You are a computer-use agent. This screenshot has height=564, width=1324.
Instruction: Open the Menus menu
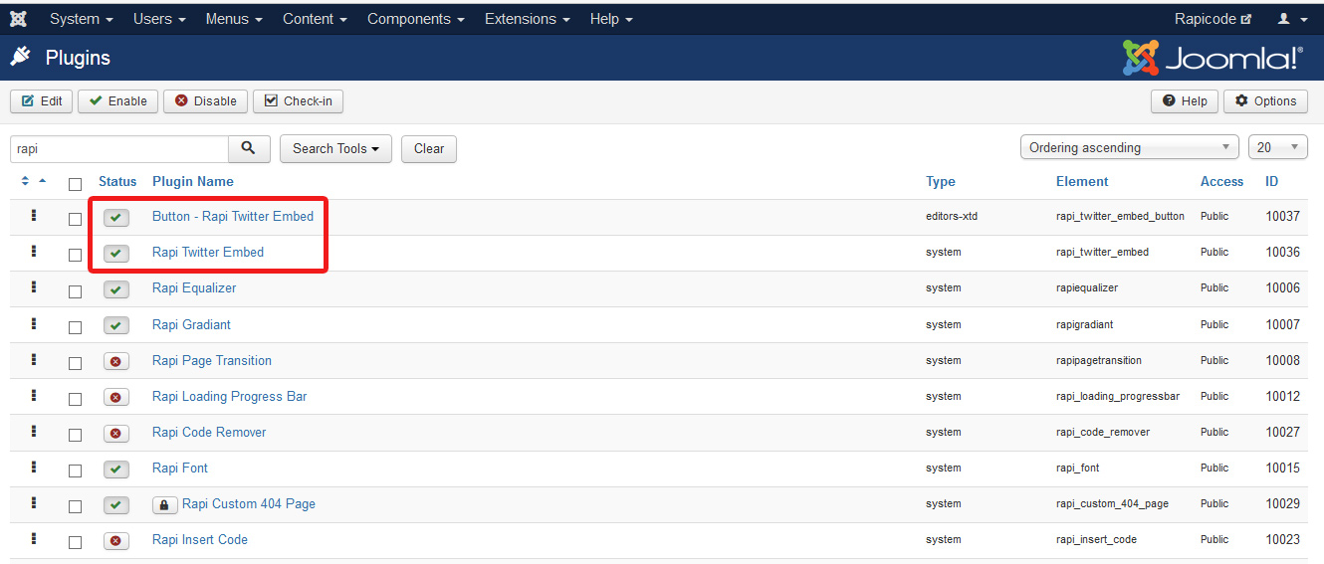pyautogui.click(x=234, y=19)
